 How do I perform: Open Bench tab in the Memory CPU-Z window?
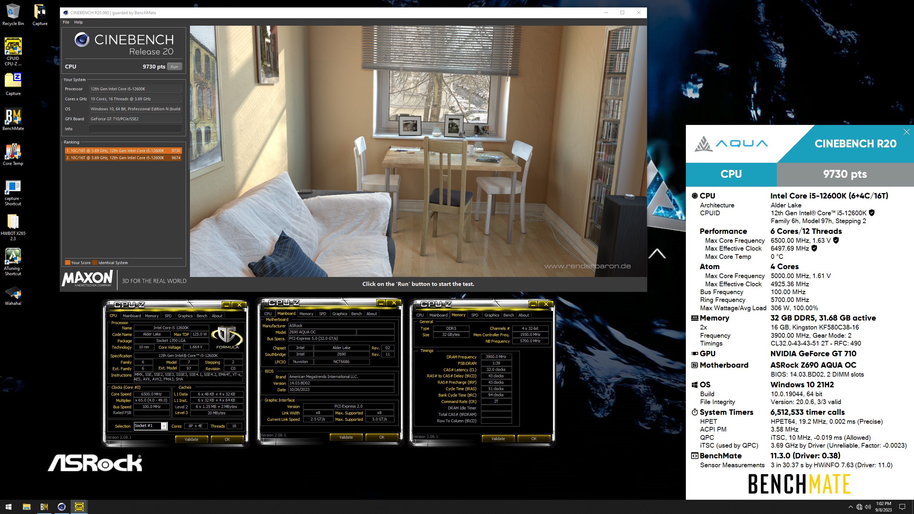click(x=508, y=315)
